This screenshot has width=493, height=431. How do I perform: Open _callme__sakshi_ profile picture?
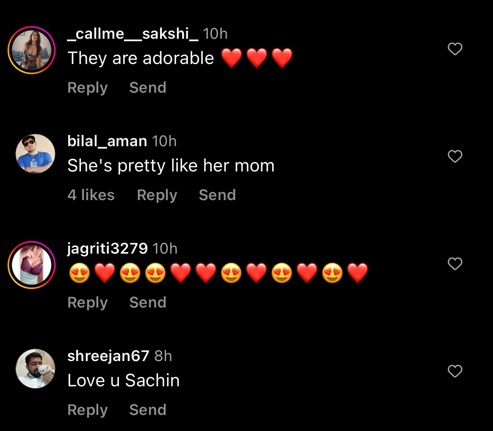32,50
